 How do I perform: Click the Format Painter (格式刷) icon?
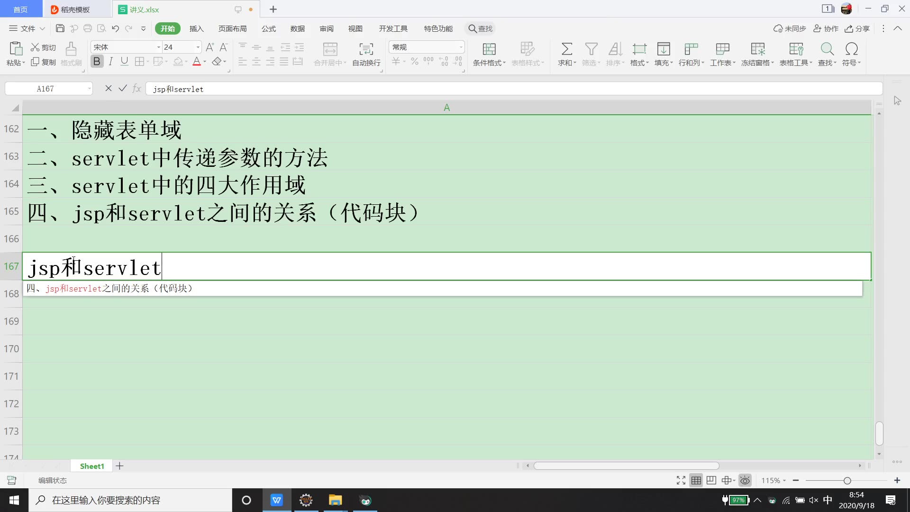[x=71, y=54]
